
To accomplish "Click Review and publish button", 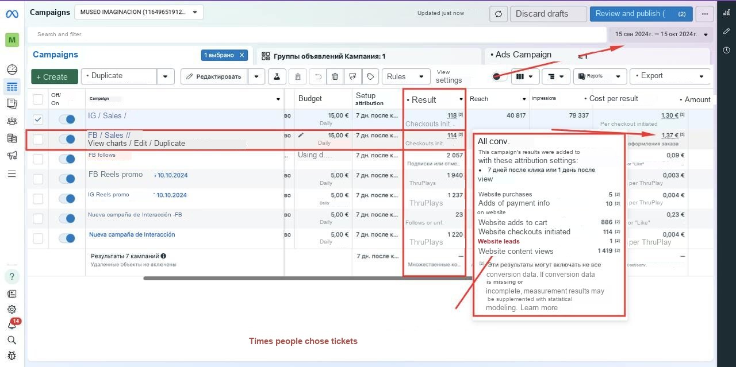I will point(641,14).
